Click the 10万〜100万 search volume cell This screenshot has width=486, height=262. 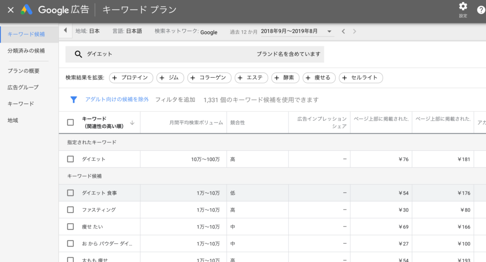pyautogui.click(x=205, y=159)
